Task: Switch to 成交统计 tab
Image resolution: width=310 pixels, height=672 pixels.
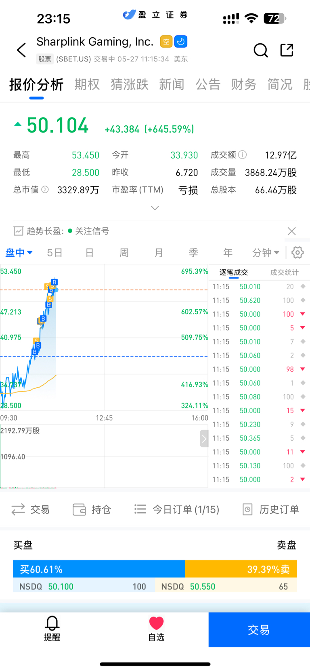Action: tap(285, 273)
